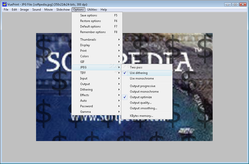Viewport: 249px width, 164px height.
Task: Expand the TIFF submenu
Action: click(97, 73)
